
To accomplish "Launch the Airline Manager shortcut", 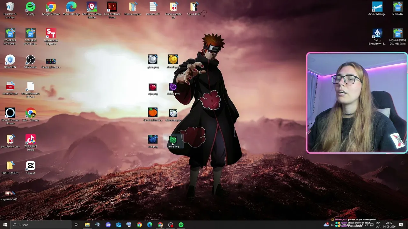I will 377,9.
